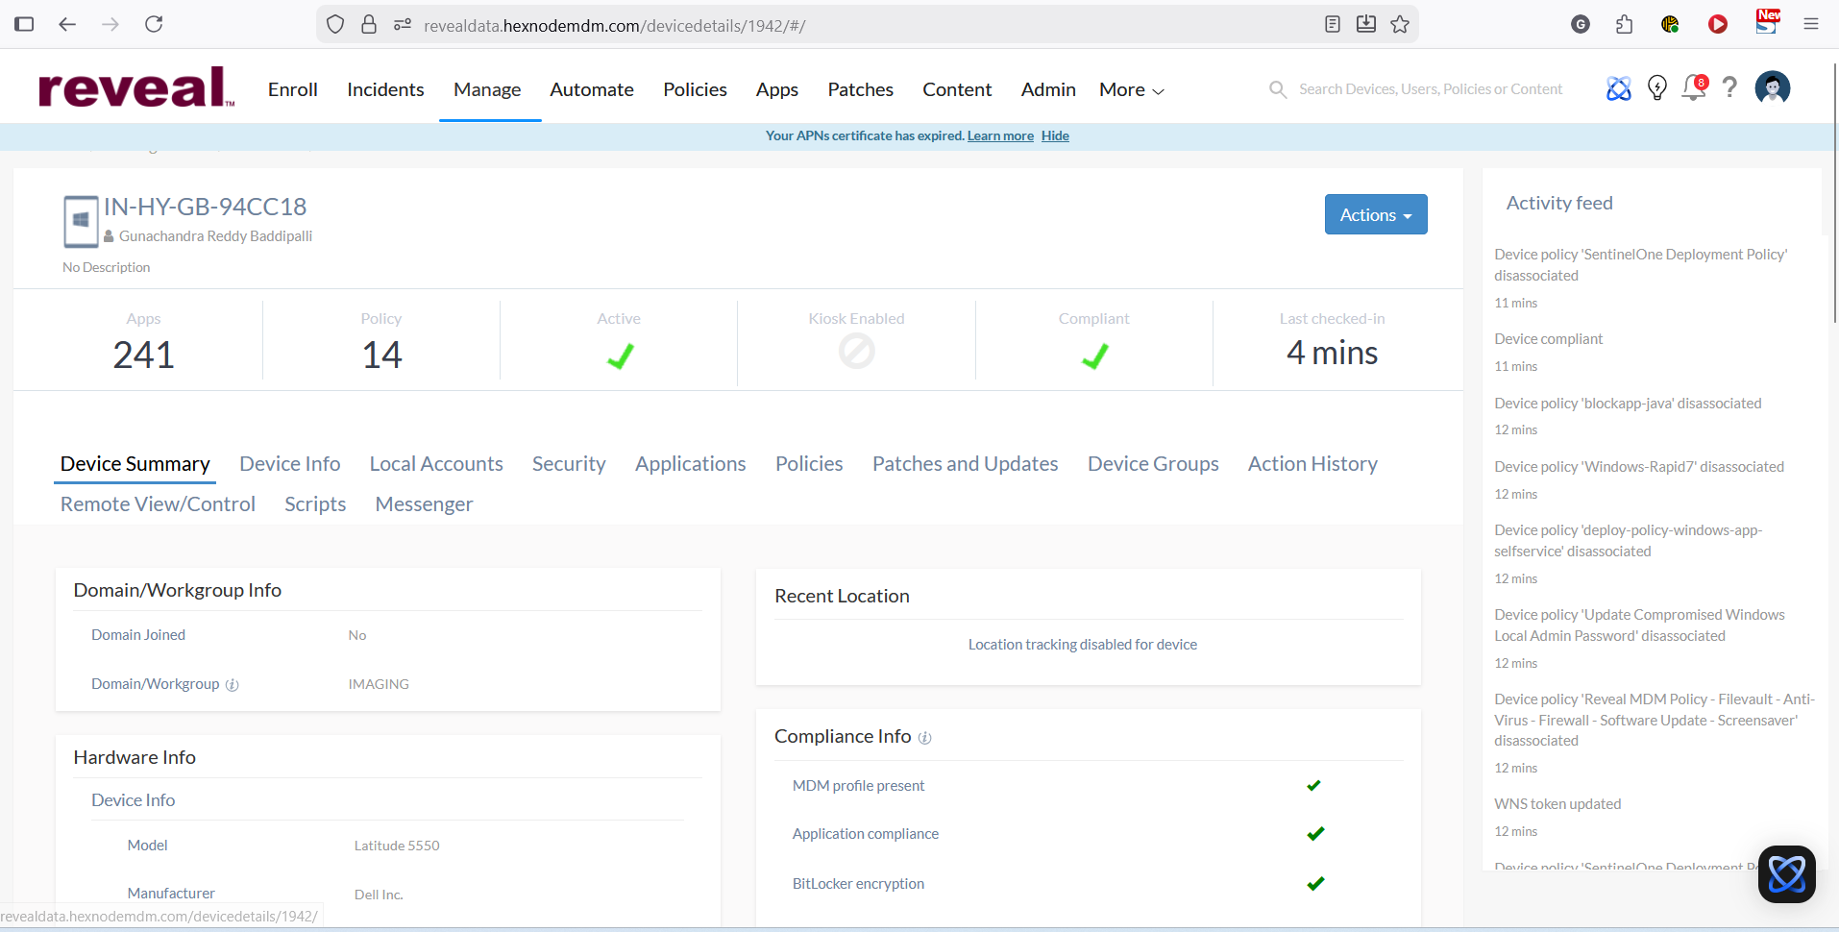Click the Hexnode assistant icon in header

[1618, 88]
